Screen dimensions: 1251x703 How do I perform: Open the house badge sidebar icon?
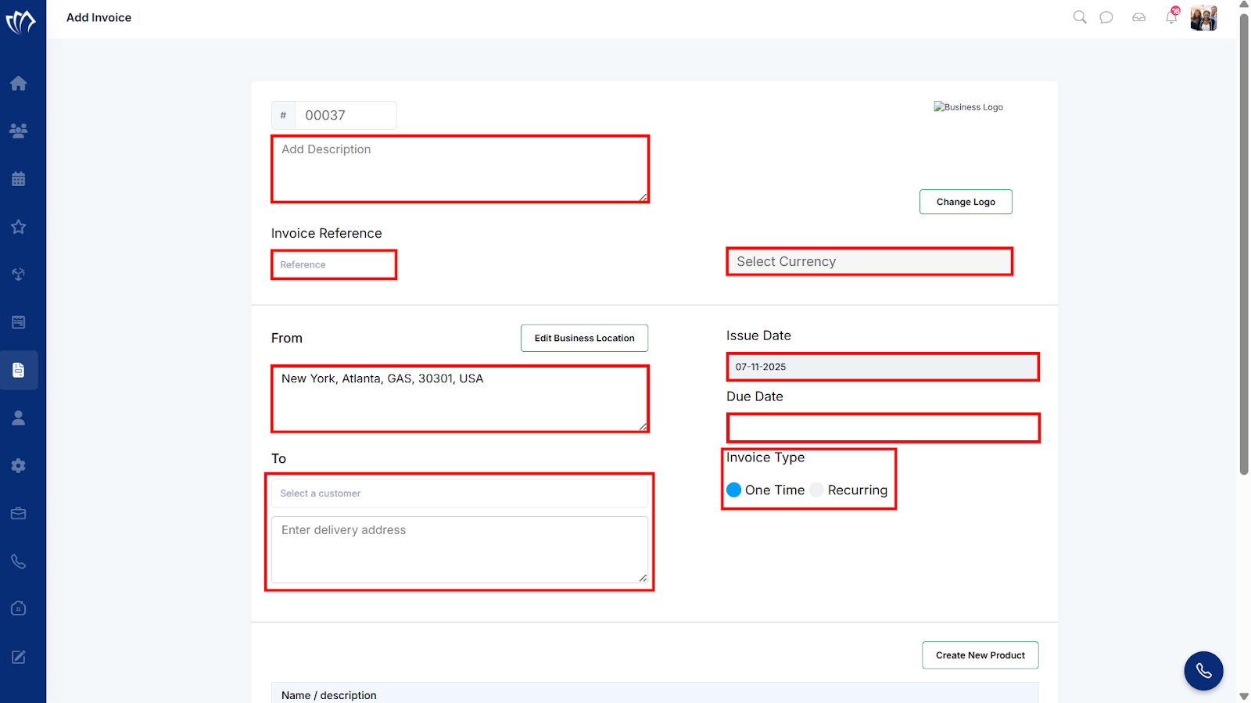click(x=19, y=608)
